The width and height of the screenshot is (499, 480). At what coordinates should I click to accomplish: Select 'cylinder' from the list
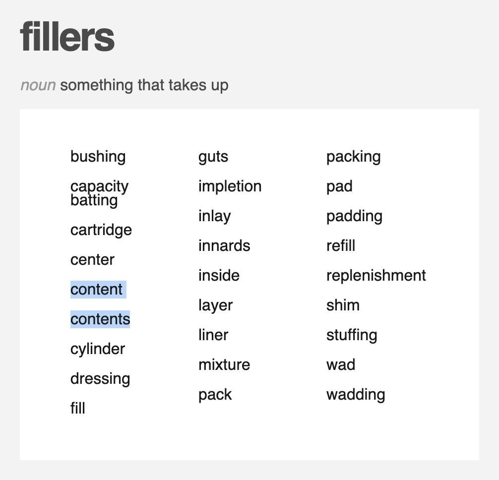click(x=98, y=349)
